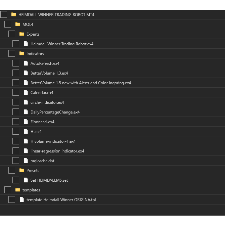Check the box next to Fibonacci.ex4

pos(16,122)
